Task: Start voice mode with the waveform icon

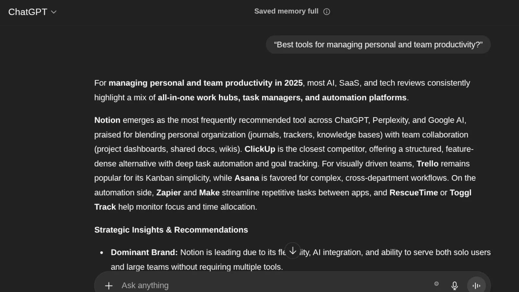Action: pyautogui.click(x=476, y=286)
